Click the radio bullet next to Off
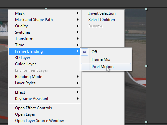167x125 pixels. [x=85, y=52]
